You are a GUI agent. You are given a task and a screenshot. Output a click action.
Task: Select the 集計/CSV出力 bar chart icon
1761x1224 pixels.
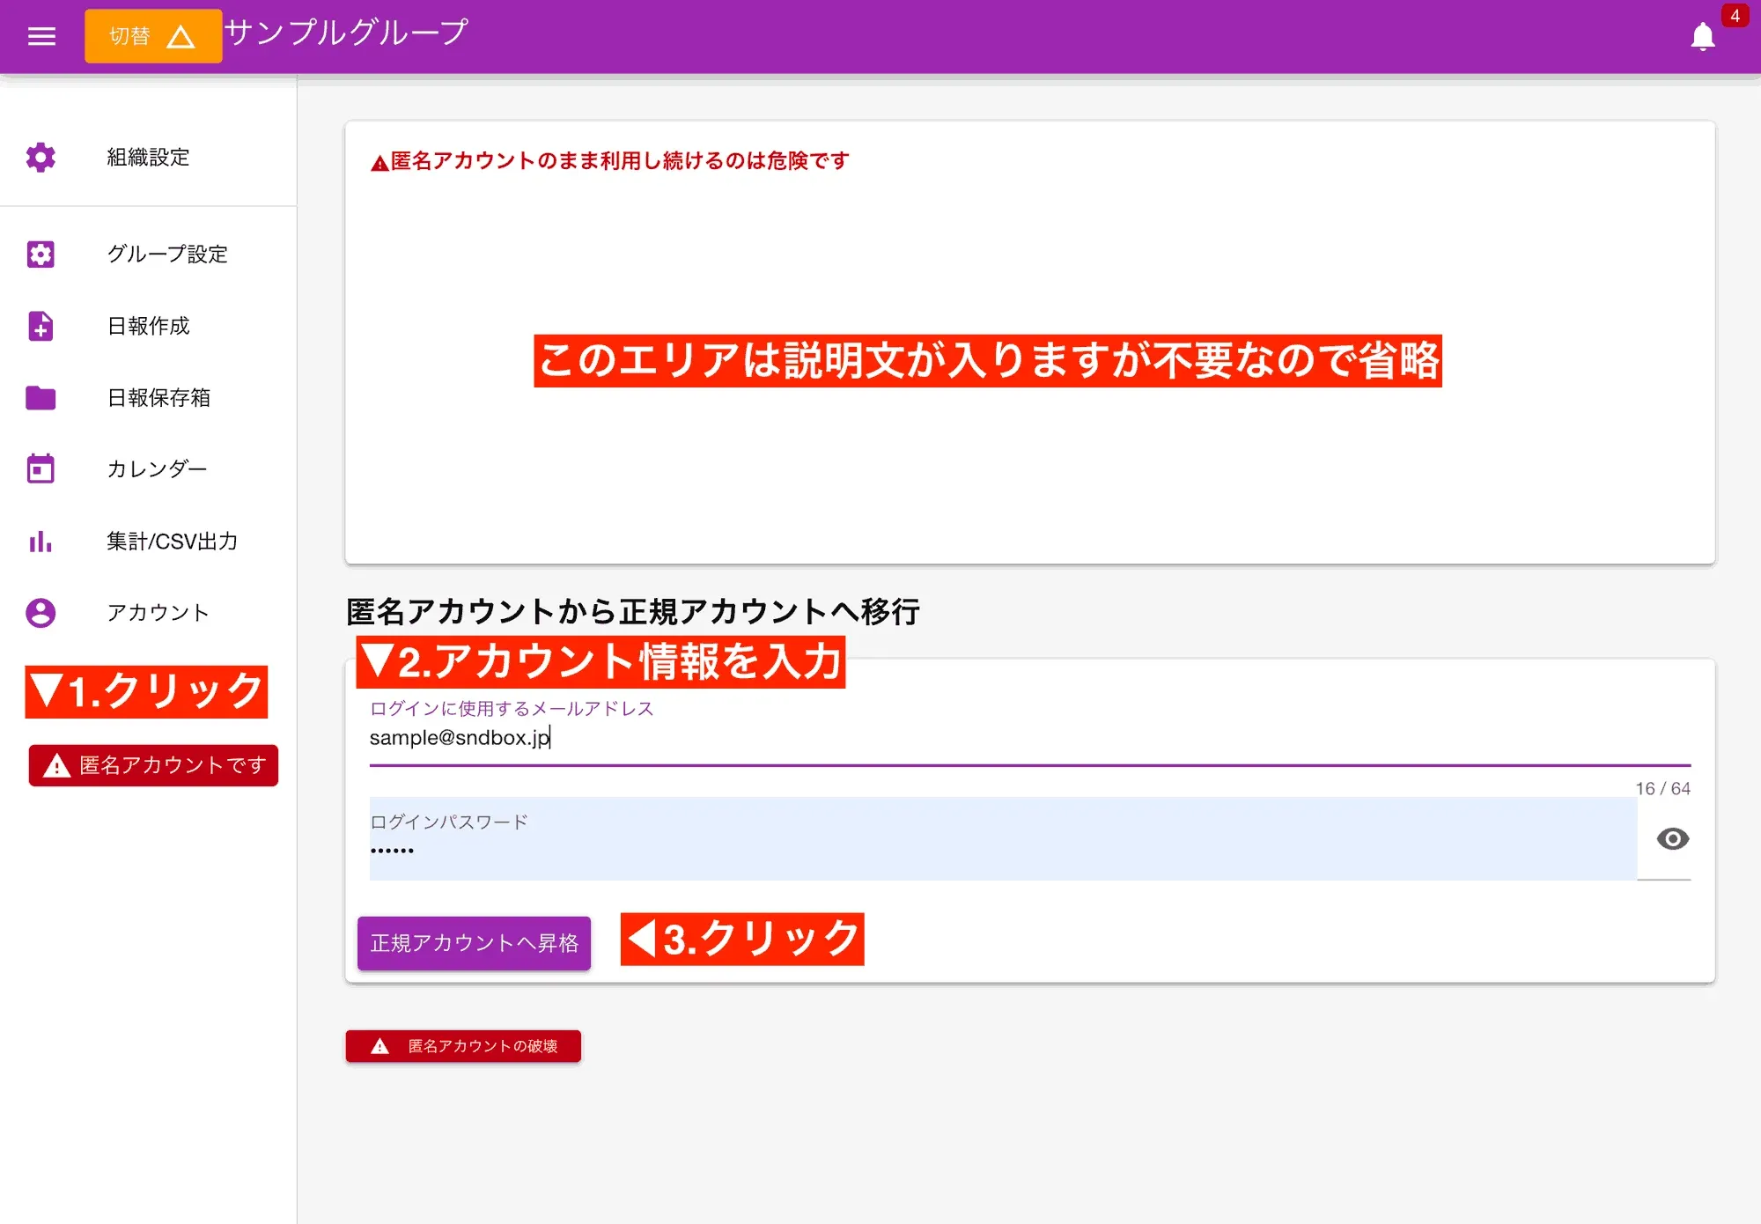point(41,542)
